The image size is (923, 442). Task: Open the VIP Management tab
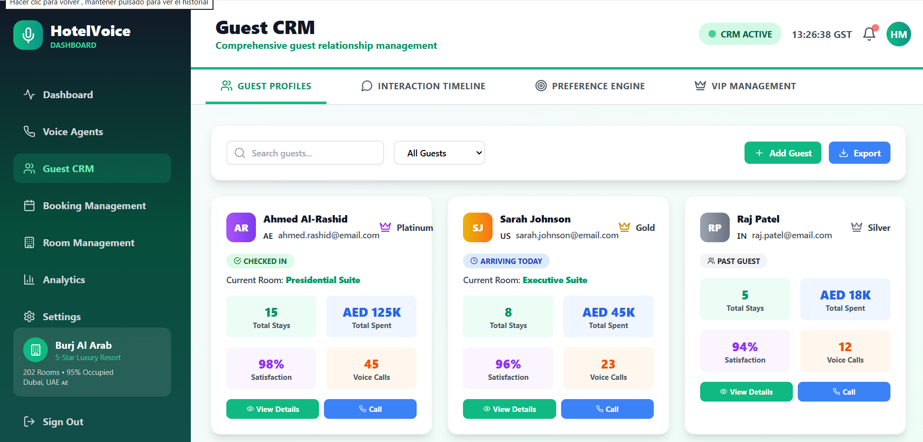click(x=745, y=86)
